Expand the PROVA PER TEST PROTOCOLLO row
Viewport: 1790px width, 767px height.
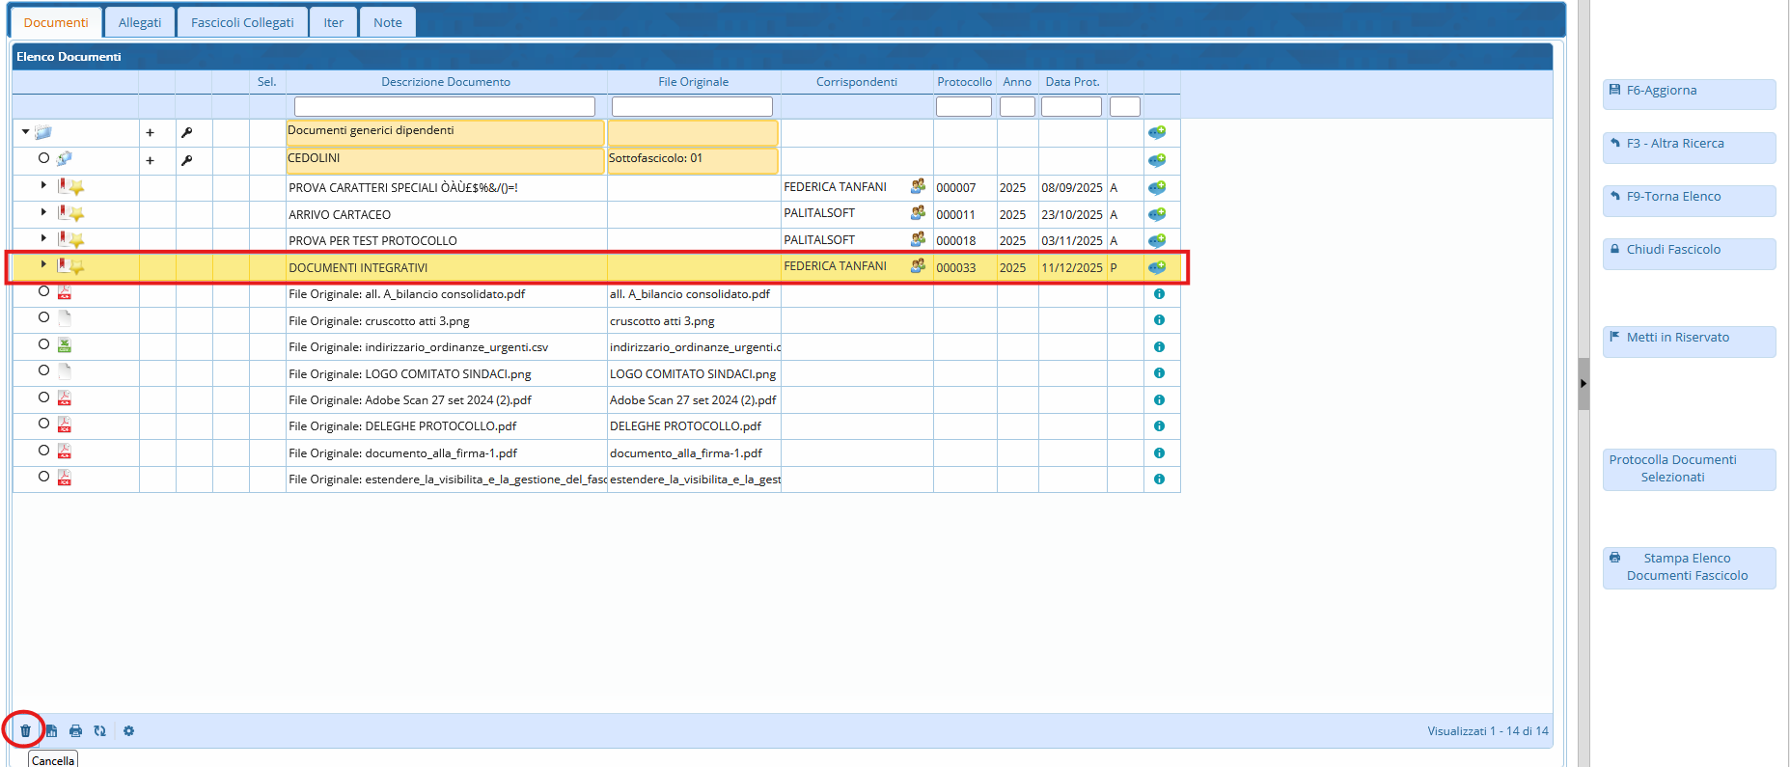coord(43,238)
